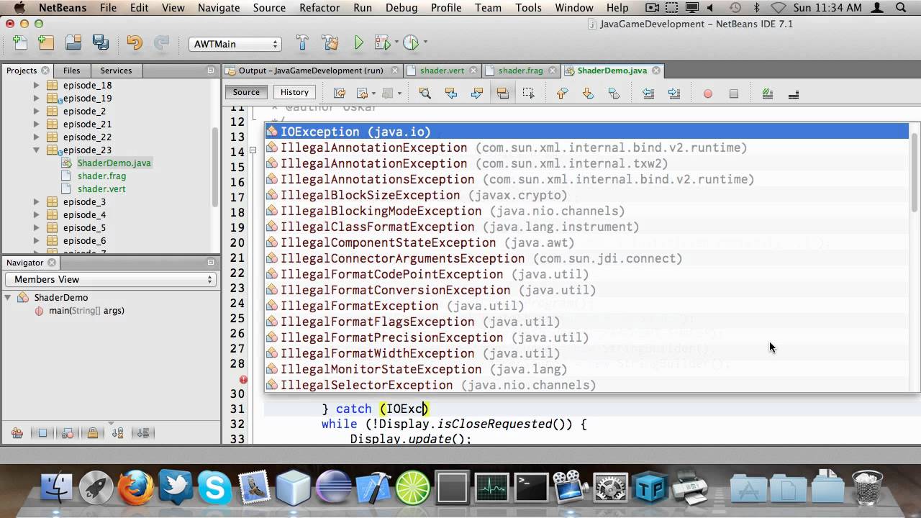
Task: Start macro recording red circle
Action: pos(708,94)
